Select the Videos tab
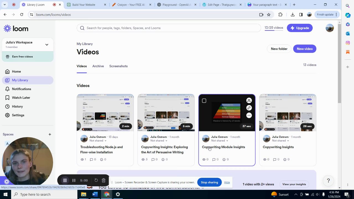The width and height of the screenshot is (354, 199). pyautogui.click(x=82, y=66)
